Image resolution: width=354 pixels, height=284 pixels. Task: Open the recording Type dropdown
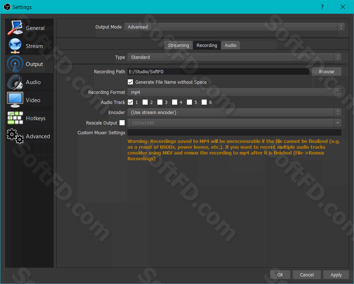pyautogui.click(x=234, y=57)
